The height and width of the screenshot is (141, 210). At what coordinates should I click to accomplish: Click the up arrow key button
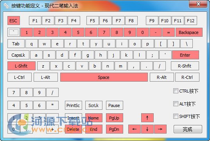[x=147, y=118]
